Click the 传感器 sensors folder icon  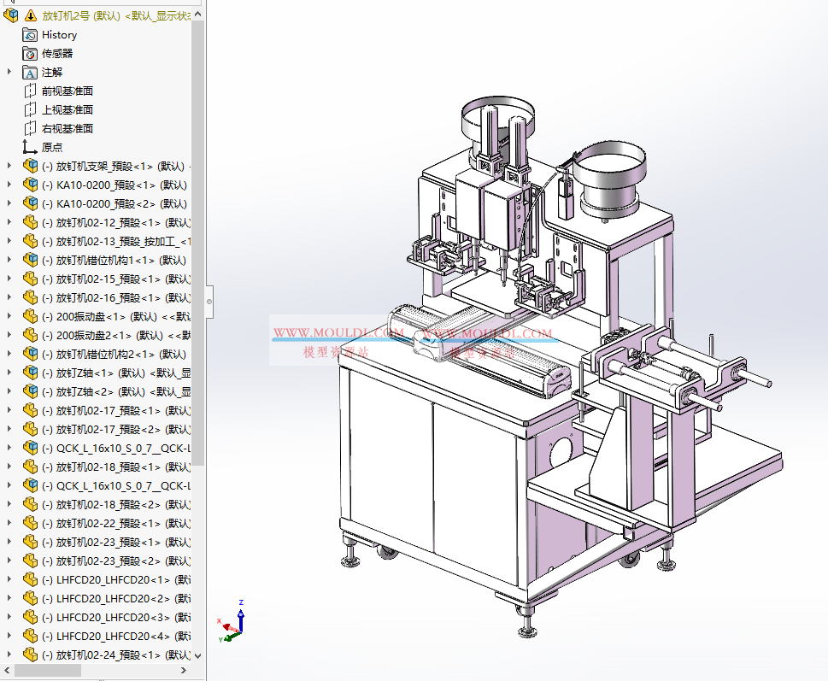click(x=29, y=53)
